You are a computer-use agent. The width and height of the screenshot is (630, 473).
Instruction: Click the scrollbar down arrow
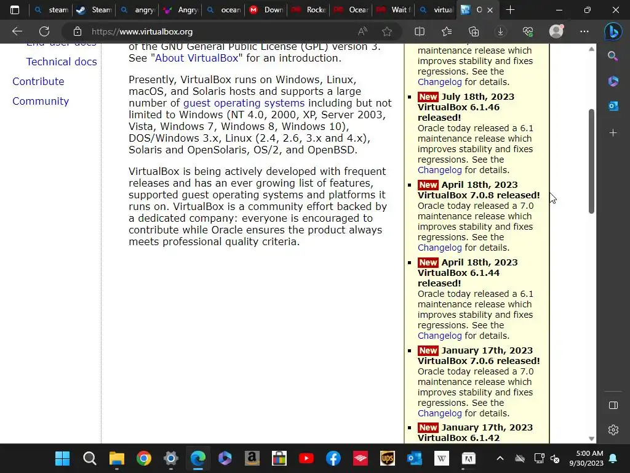tap(591, 439)
